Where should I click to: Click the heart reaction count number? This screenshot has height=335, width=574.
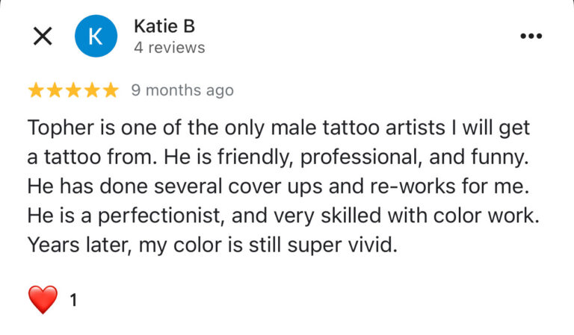coord(73,301)
